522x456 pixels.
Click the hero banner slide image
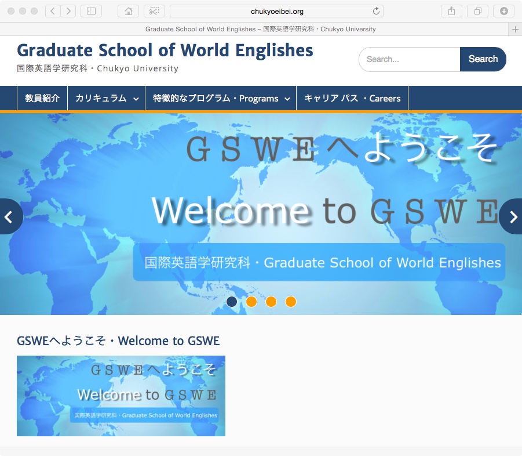(261, 214)
